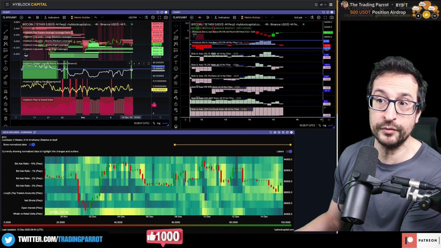Toggle hide all drawings eye in left chart
The image size is (441, 248).
tap(6, 110)
